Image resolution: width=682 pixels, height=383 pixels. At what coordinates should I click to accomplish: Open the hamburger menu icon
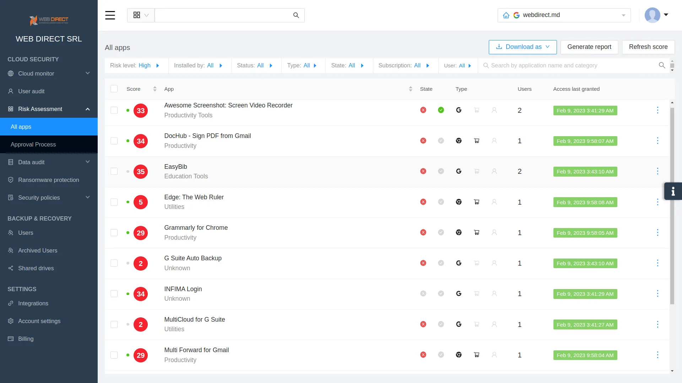(110, 15)
